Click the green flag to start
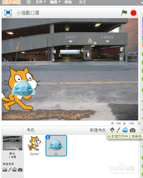This screenshot has height=178, width=143. click(x=124, y=13)
